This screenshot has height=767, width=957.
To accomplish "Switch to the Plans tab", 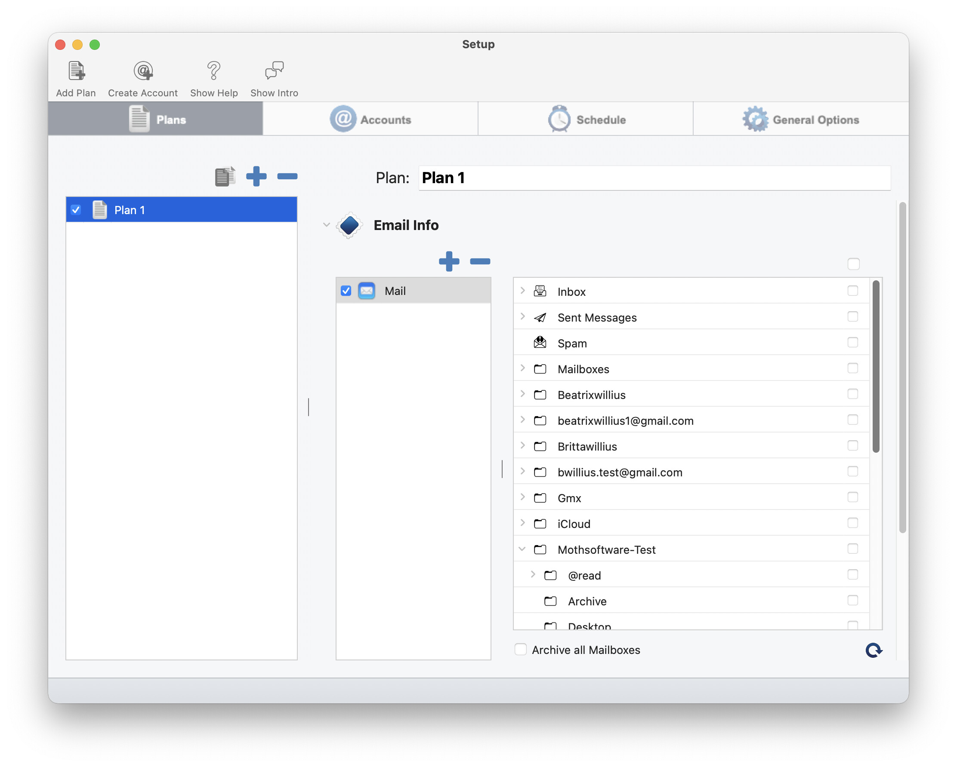I will tap(155, 119).
